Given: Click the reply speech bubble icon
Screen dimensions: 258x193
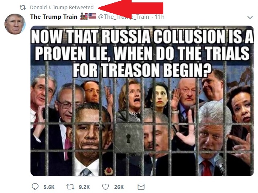Looking at the screenshot, I should tap(35, 187).
